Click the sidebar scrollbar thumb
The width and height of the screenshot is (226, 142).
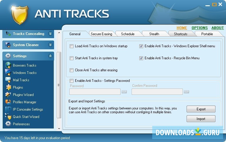click(59, 85)
